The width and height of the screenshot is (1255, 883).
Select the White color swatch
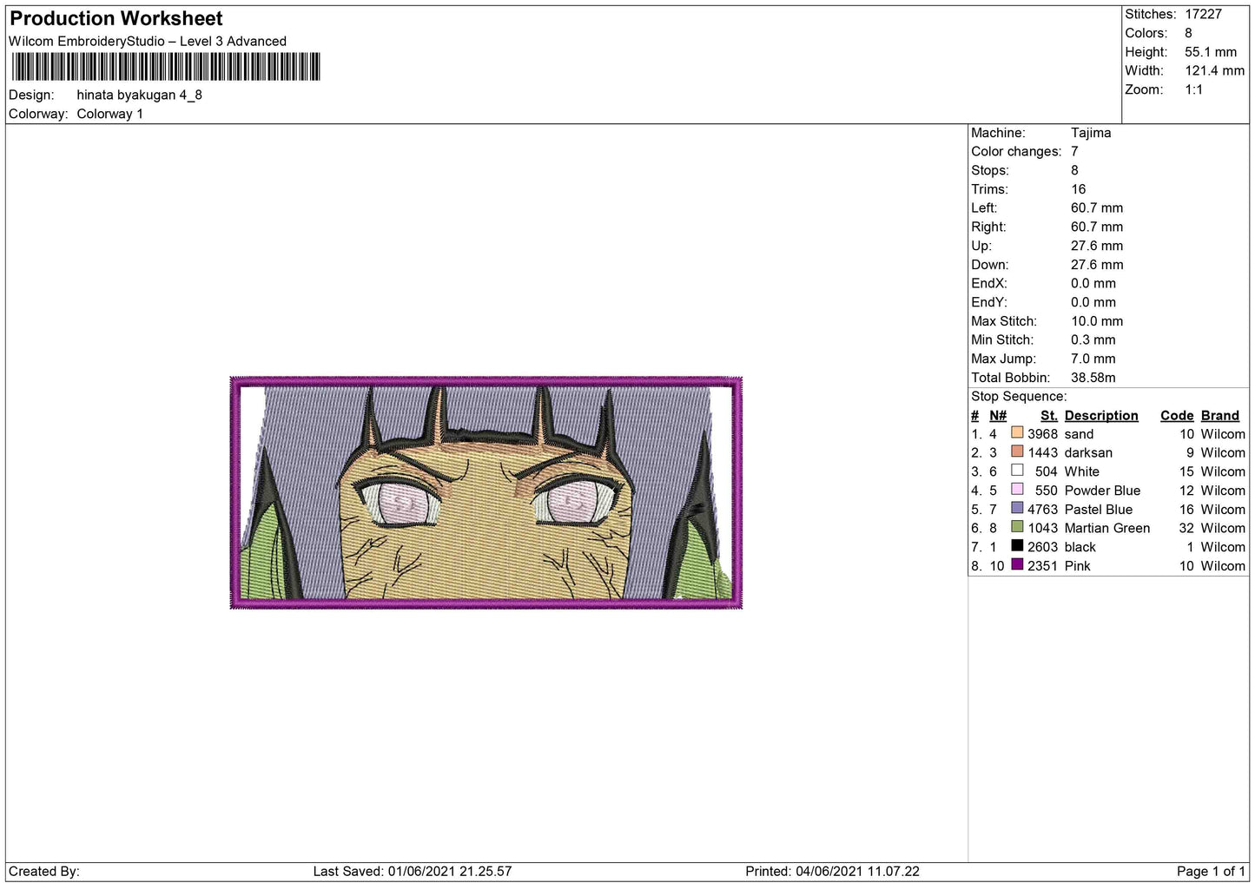(1017, 471)
